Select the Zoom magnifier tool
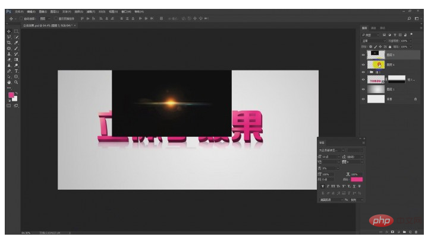Screen dimensions: 428x240 16,82
